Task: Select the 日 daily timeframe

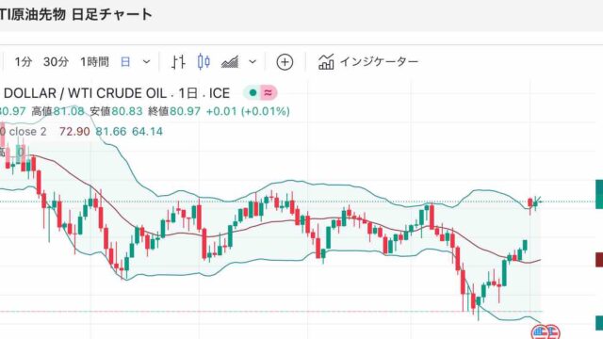Action: [x=125, y=62]
